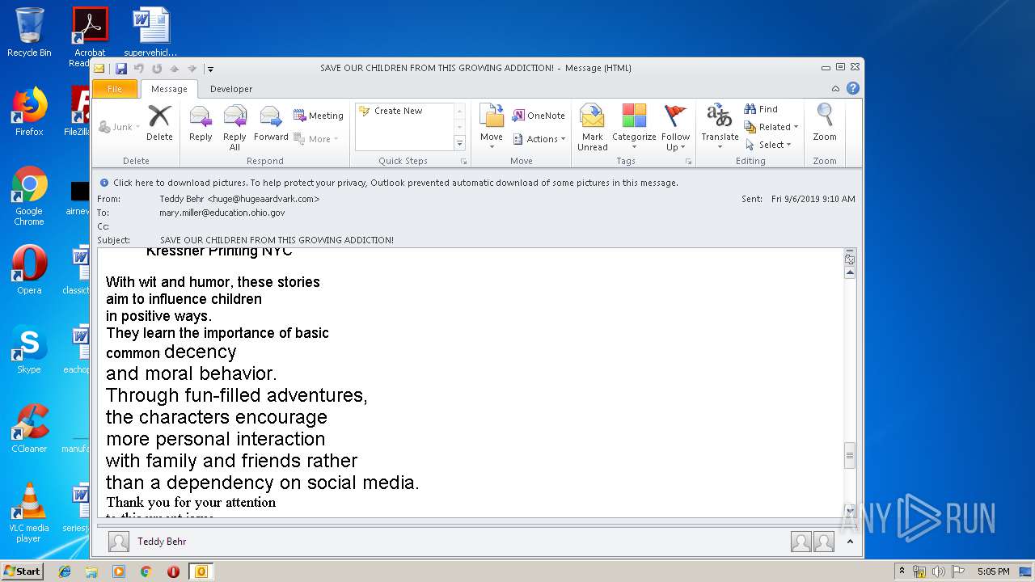Open the Find tool in Editing
1035x582 pixels.
click(x=761, y=109)
